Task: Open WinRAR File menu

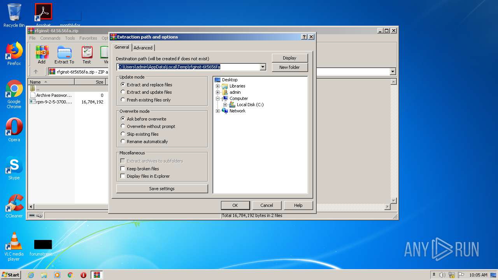Action: coord(32,38)
